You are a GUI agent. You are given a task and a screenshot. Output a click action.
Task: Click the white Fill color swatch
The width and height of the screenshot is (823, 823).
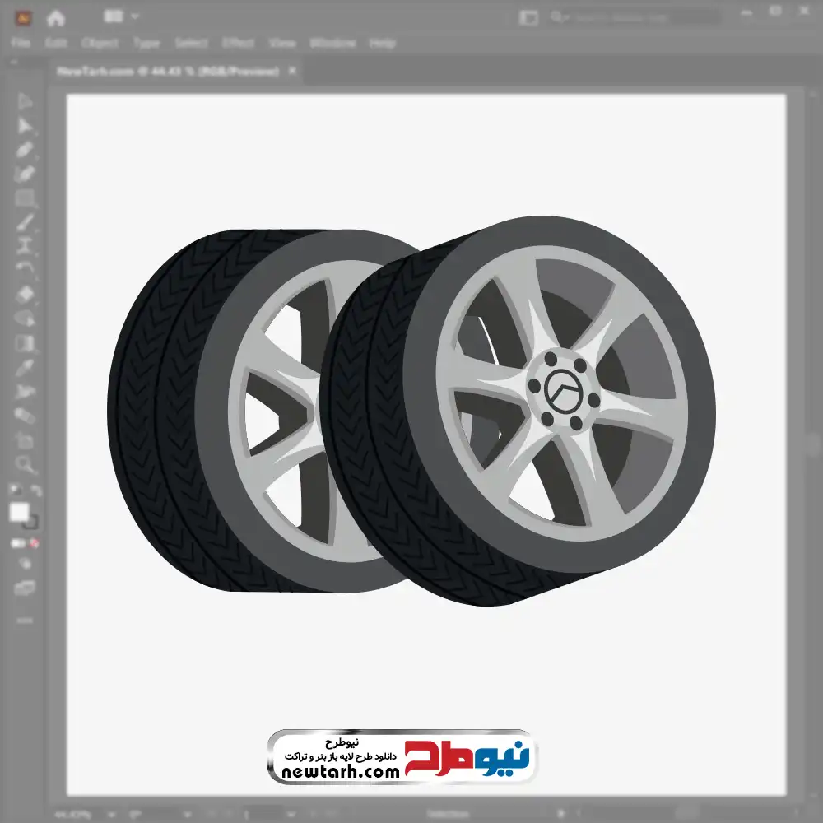19,513
